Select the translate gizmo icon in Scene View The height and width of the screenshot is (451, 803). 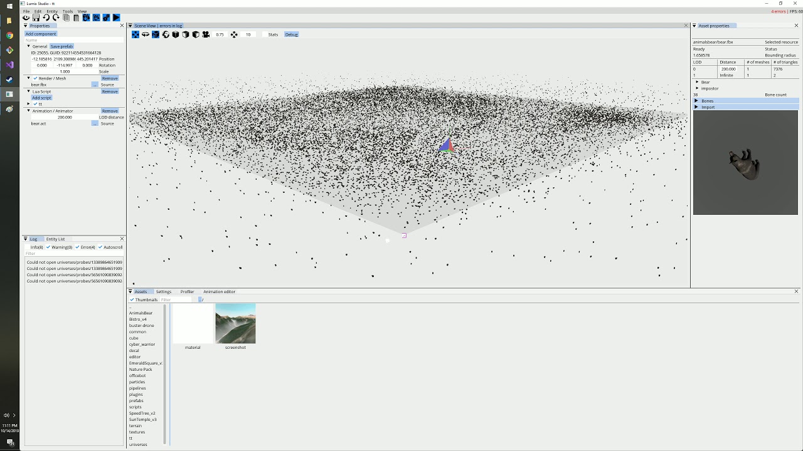pyautogui.click(x=136, y=34)
